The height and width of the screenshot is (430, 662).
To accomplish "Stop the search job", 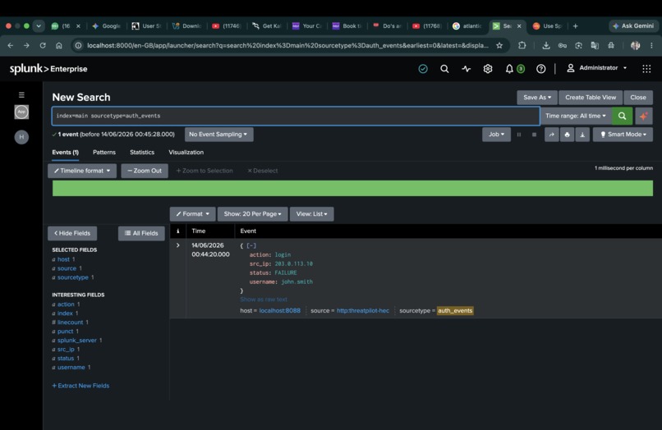I will pyautogui.click(x=534, y=135).
